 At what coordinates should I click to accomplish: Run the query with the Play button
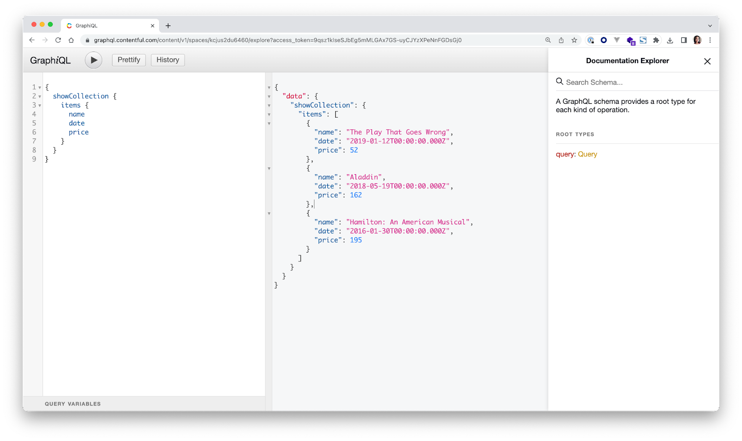coord(93,60)
